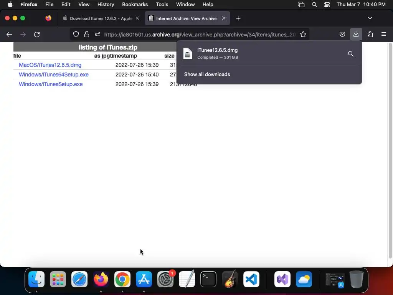Close the Download Itunes 12.6.3 tab
The image size is (393, 295).
point(137,18)
